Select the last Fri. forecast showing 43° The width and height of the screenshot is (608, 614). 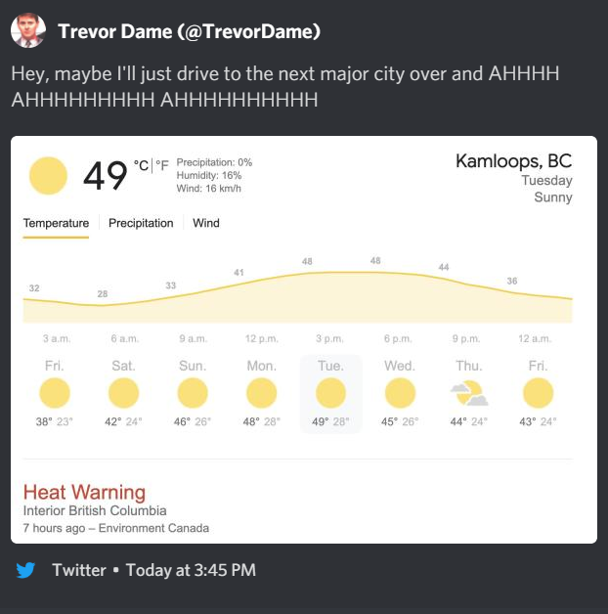coord(538,394)
